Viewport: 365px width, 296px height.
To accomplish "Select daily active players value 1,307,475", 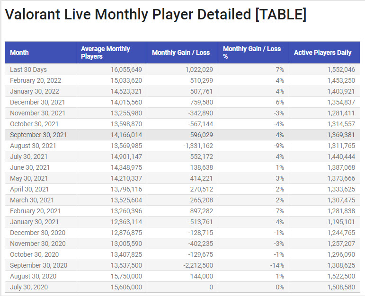I will click(341, 200).
